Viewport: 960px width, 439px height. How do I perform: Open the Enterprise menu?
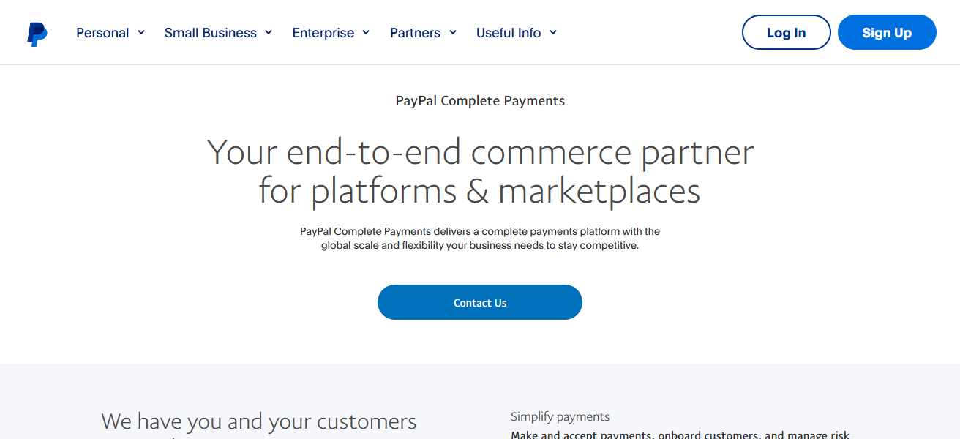click(x=323, y=32)
